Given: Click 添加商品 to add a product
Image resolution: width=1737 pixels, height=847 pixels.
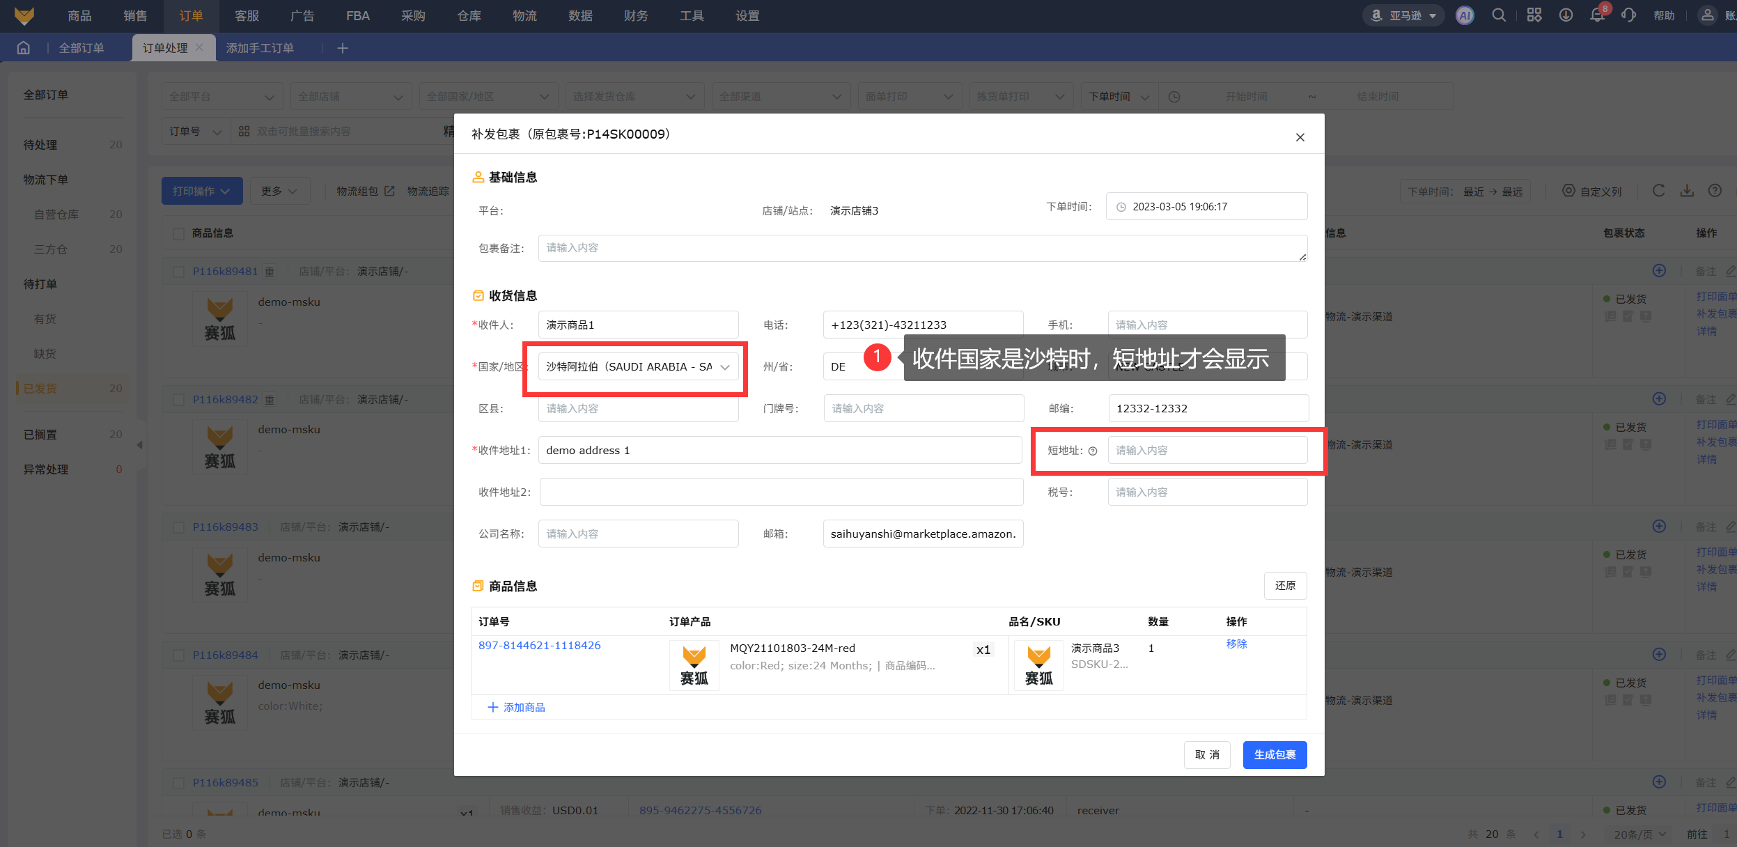Looking at the screenshot, I should (x=517, y=708).
